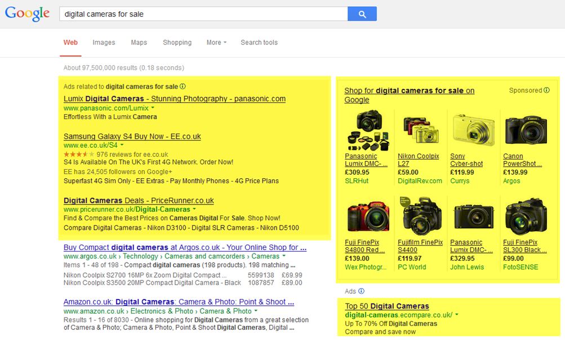
Task: Click the DigitalRev.com seller name
Action: (x=420, y=181)
